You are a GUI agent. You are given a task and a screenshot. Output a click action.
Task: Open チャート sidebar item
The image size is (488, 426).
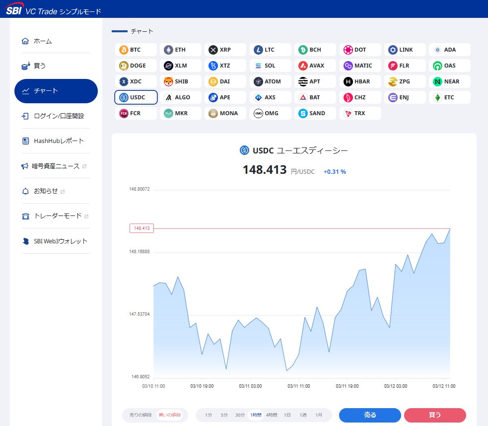click(x=56, y=91)
